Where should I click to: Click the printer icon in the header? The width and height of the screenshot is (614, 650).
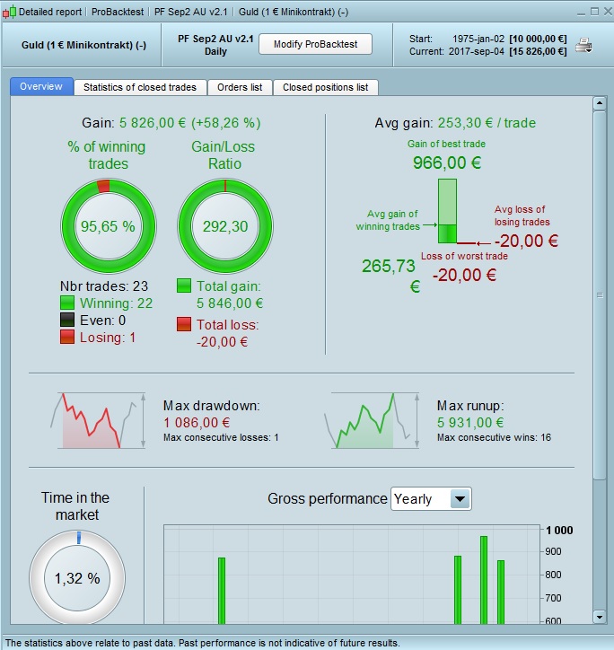click(x=583, y=45)
